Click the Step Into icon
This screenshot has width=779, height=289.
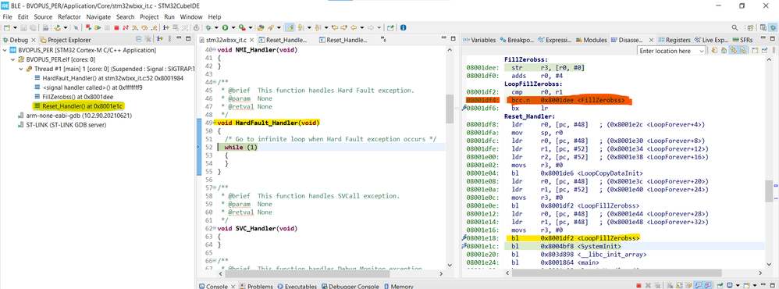(x=134, y=27)
